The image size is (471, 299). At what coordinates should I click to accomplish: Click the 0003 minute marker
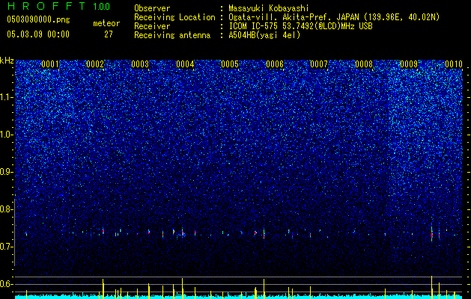(x=140, y=64)
